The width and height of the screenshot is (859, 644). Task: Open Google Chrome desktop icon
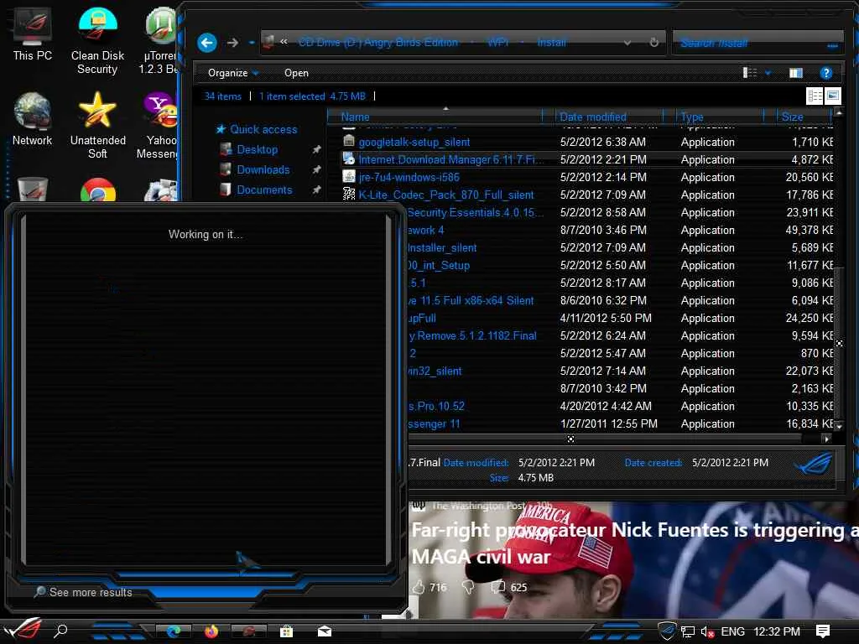click(97, 190)
